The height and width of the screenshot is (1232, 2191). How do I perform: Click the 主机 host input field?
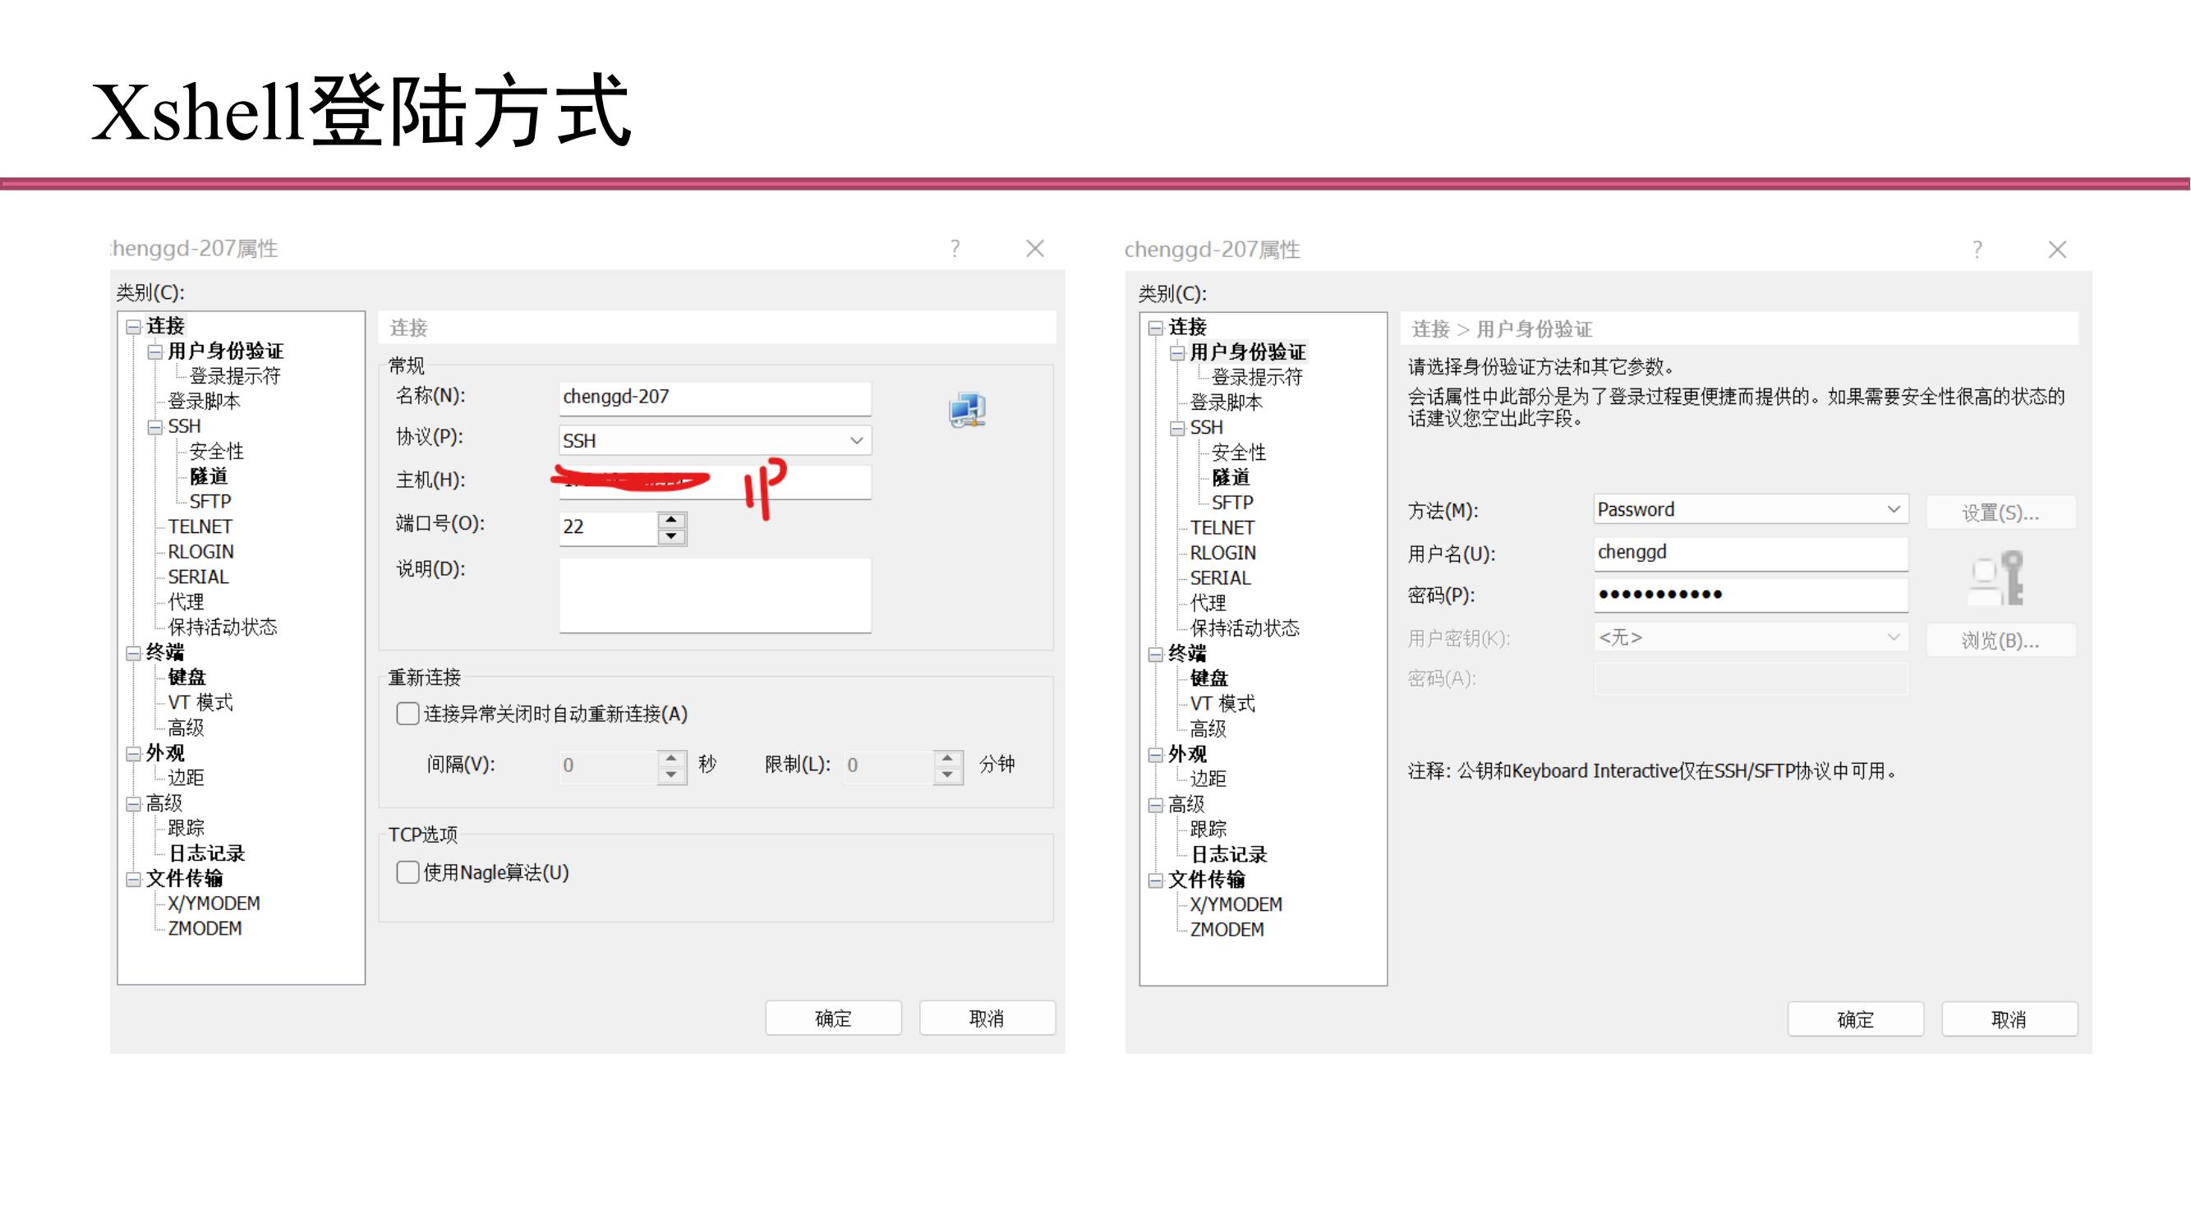(x=716, y=482)
